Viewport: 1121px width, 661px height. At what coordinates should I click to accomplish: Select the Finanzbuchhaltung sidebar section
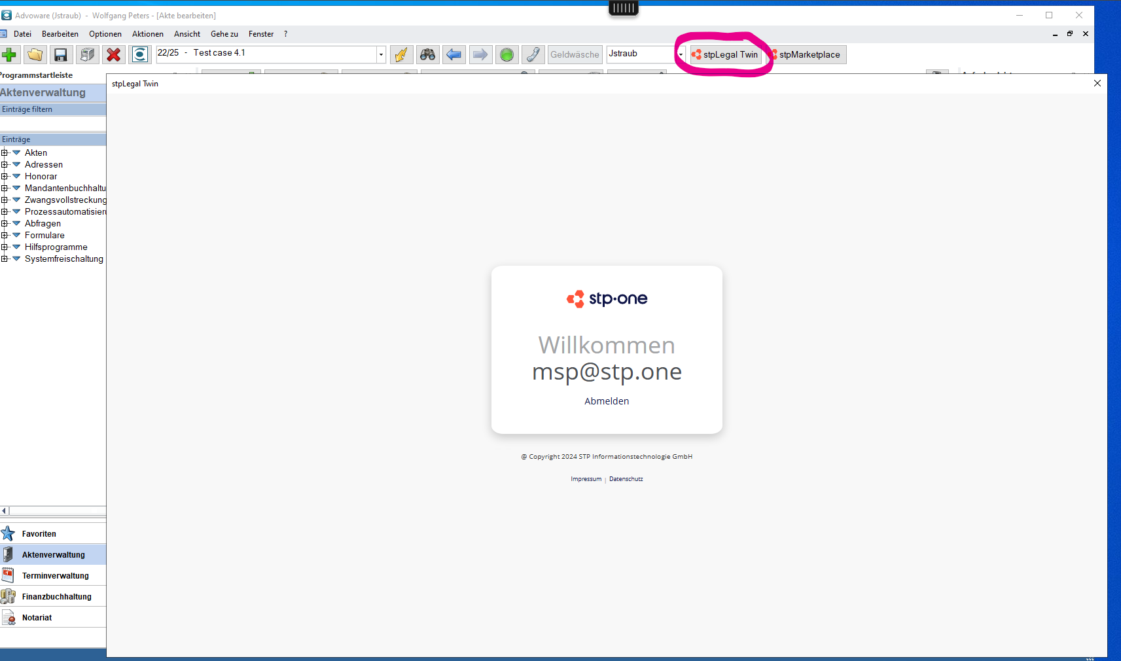pyautogui.click(x=53, y=596)
